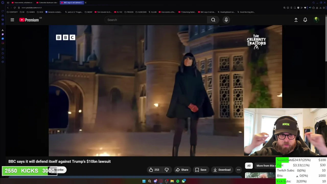327x184 pixels.
Task: Click the page vertical scrollbar
Action: (326, 38)
